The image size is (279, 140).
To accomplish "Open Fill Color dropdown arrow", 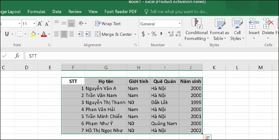I will click(x=38, y=34).
